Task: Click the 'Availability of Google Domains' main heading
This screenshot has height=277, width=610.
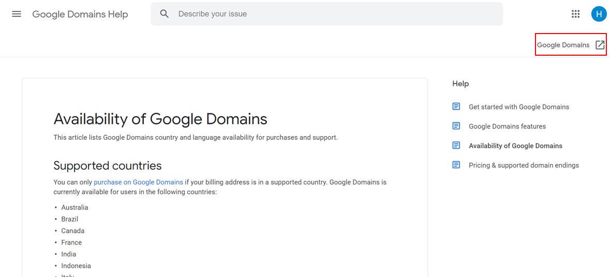Action: [x=160, y=119]
